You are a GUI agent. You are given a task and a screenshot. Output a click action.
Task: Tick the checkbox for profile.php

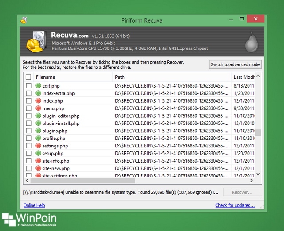[x=28, y=138]
